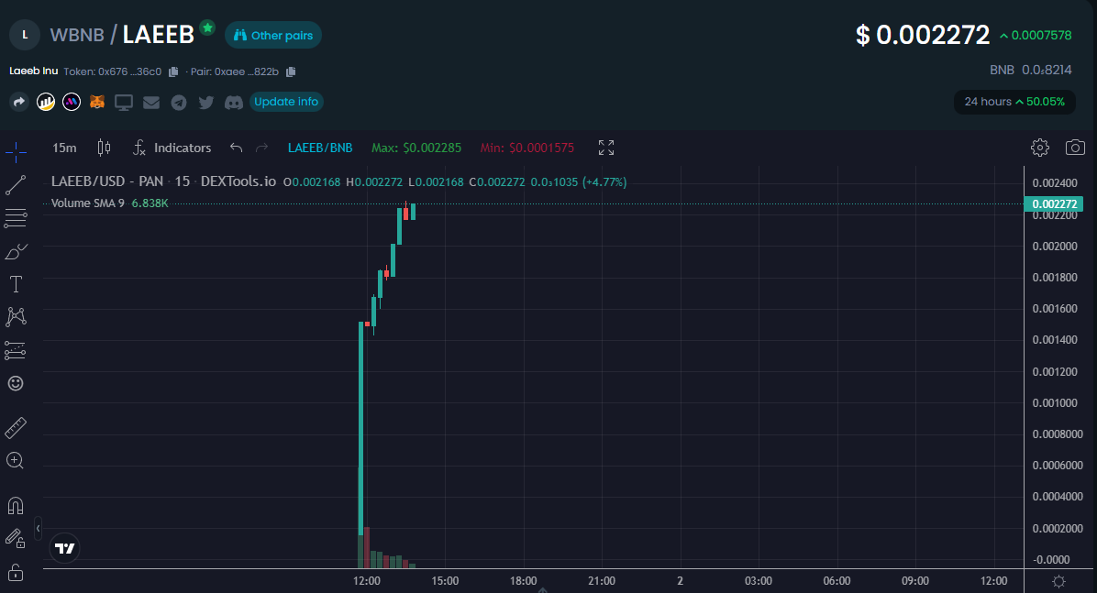This screenshot has width=1097, height=593.
Task: Open the emoji icons tool
Action: coord(16,383)
